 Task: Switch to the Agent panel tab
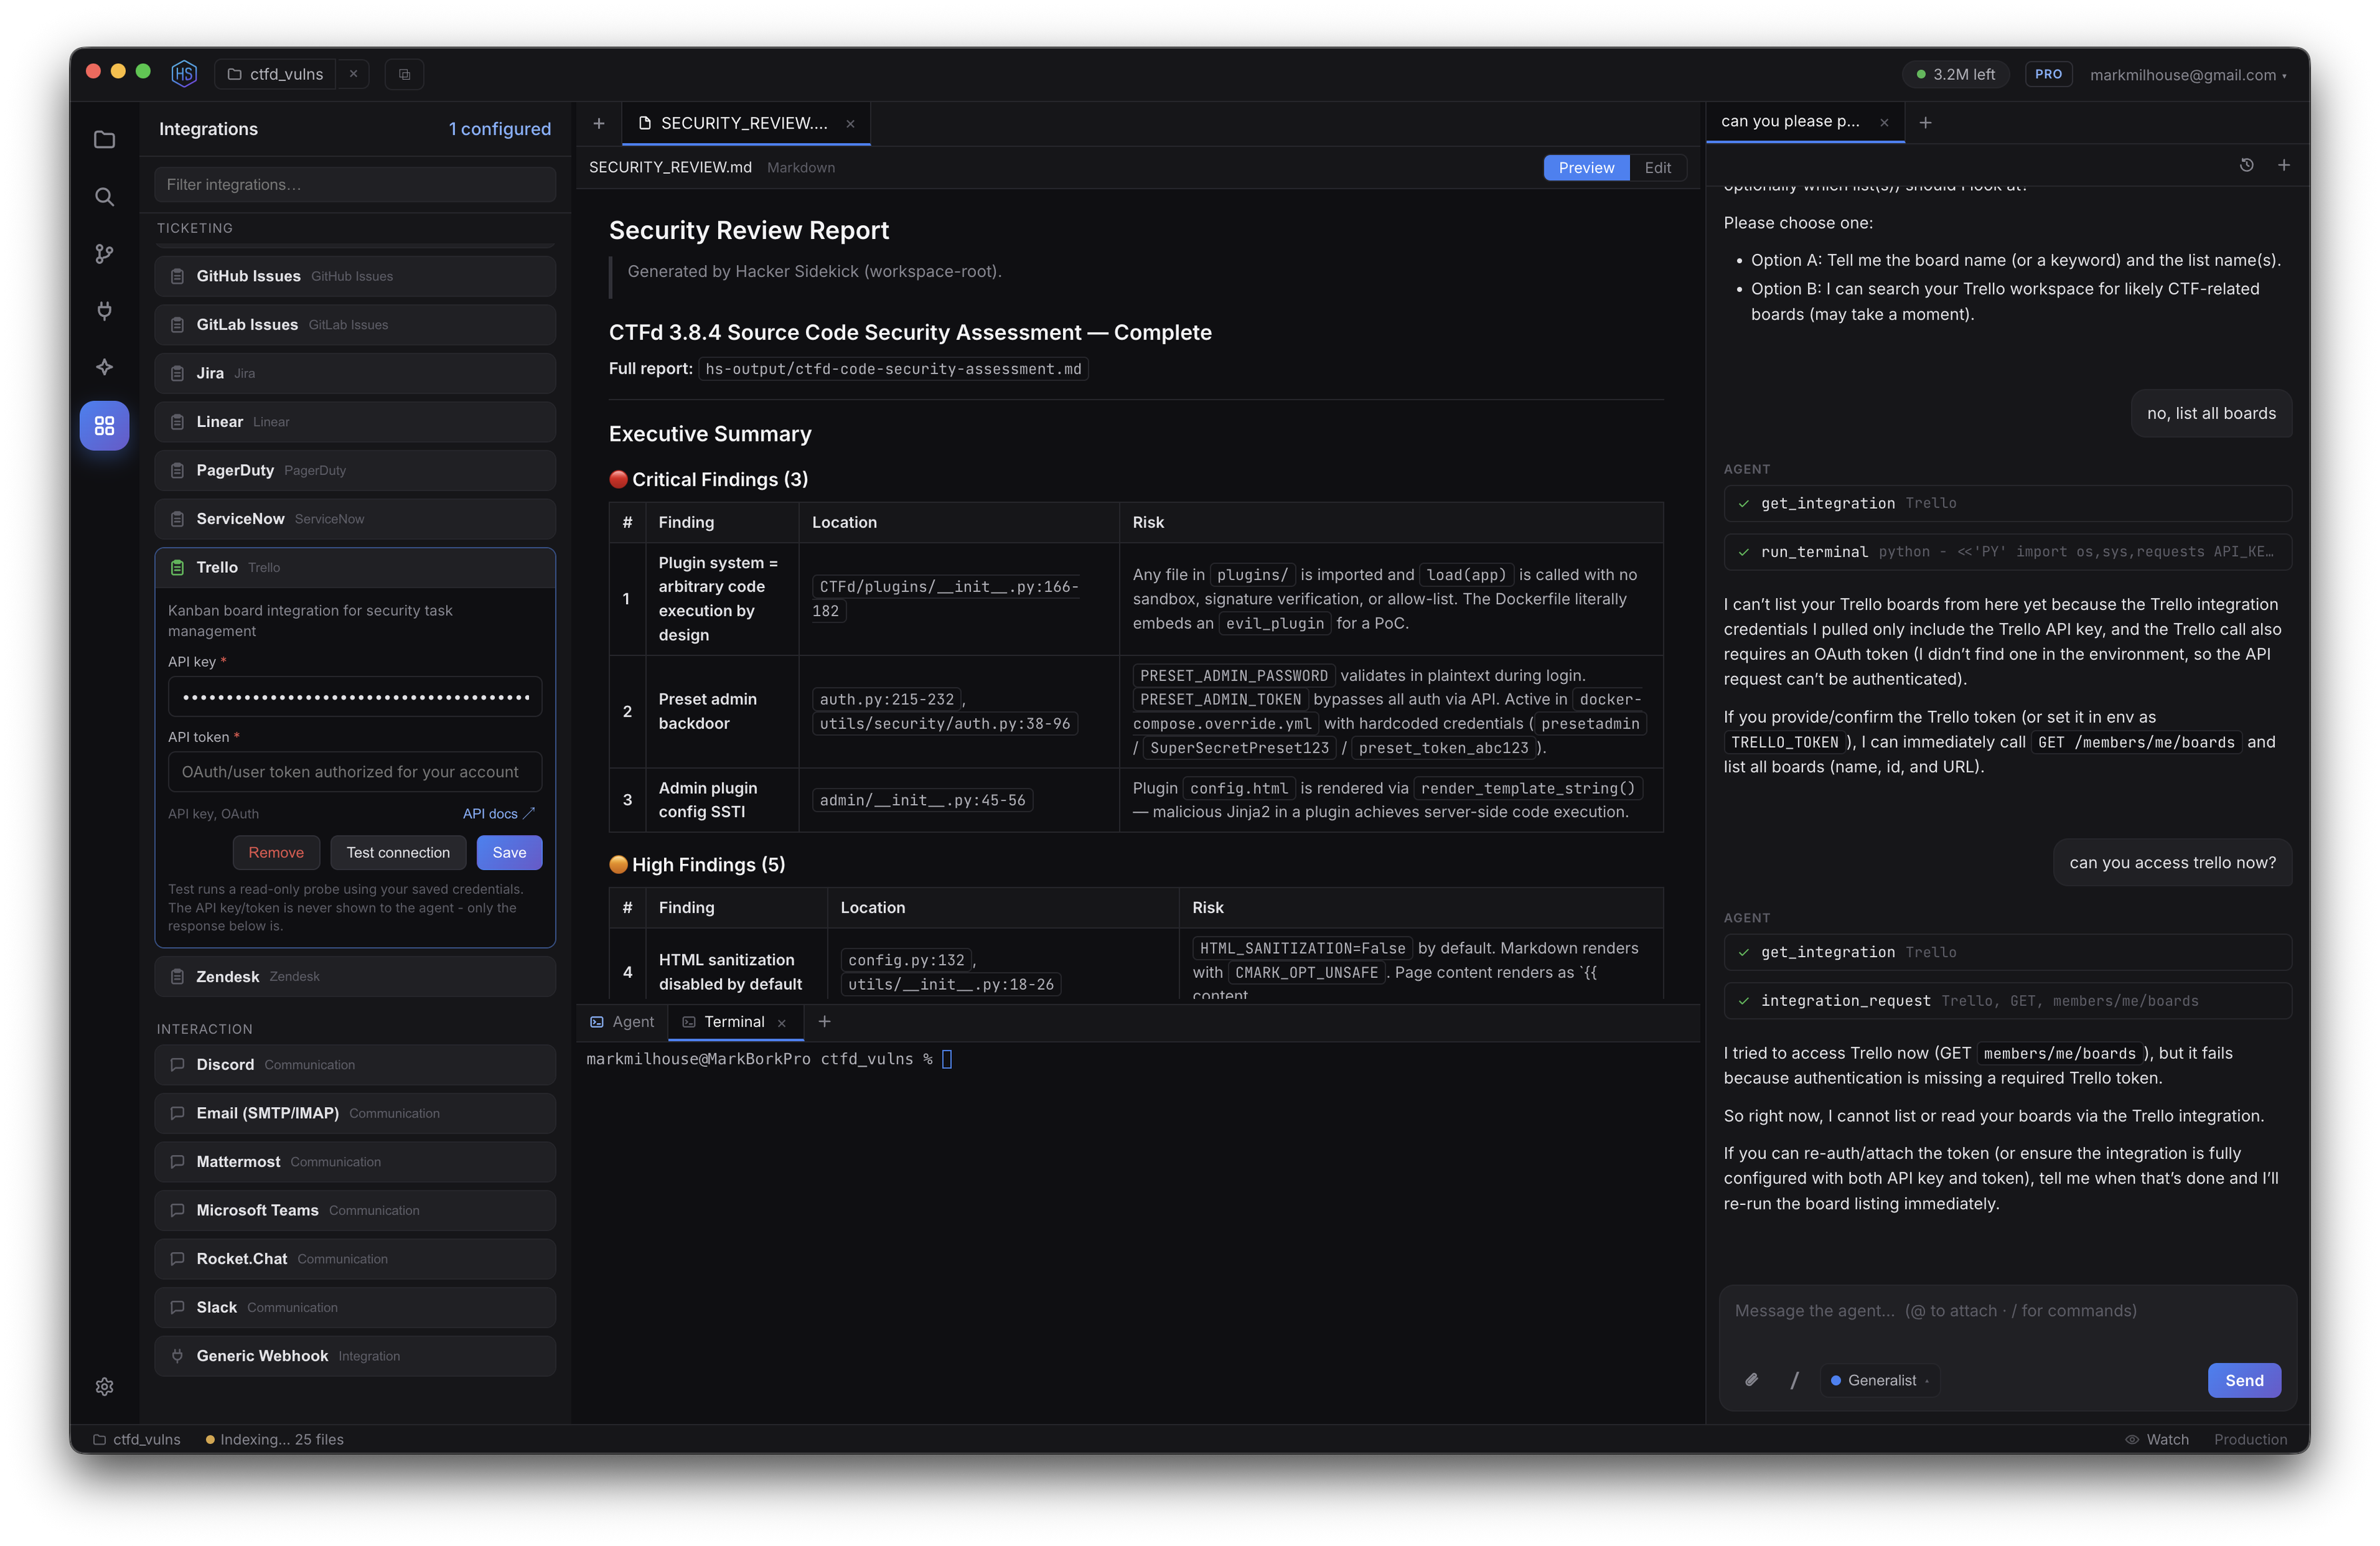click(x=622, y=1022)
